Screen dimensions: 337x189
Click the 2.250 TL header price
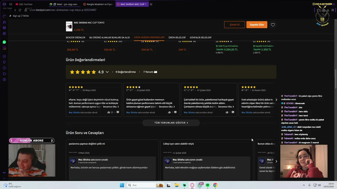[79, 30]
